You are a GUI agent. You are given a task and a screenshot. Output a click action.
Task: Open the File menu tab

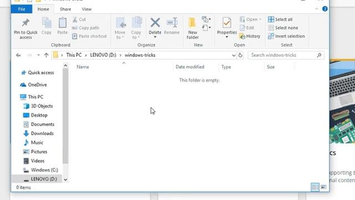pyautogui.click(x=22, y=9)
